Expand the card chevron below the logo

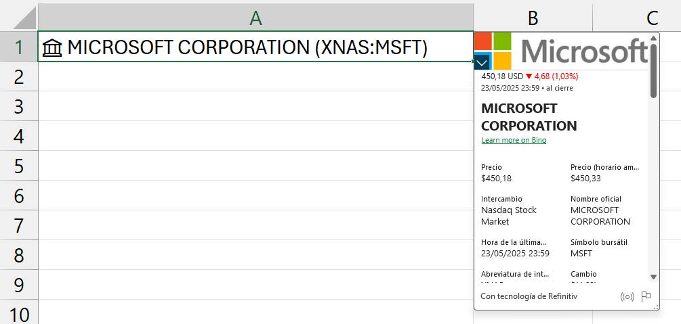tap(482, 62)
